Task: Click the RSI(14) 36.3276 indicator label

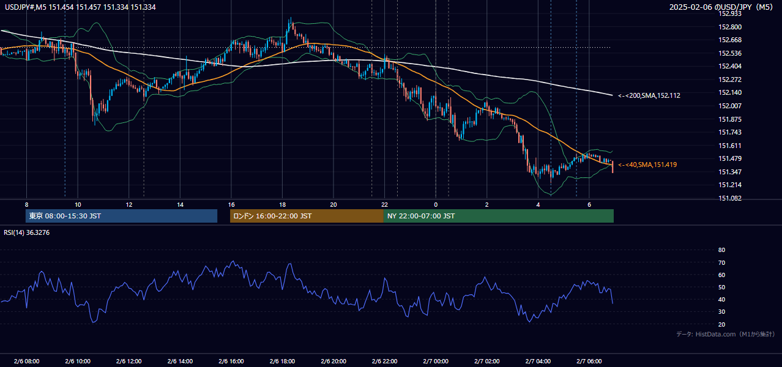Action: click(x=28, y=232)
